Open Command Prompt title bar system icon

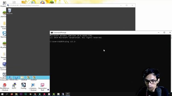52,33
